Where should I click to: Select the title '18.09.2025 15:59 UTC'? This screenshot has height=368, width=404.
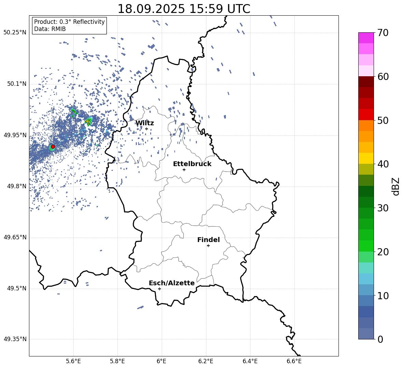pos(184,9)
